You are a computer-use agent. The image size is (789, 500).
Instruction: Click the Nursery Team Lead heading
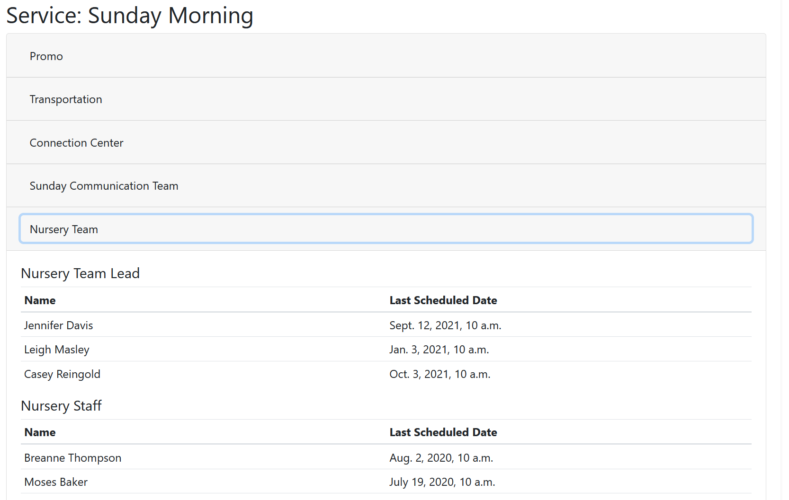pyautogui.click(x=80, y=273)
